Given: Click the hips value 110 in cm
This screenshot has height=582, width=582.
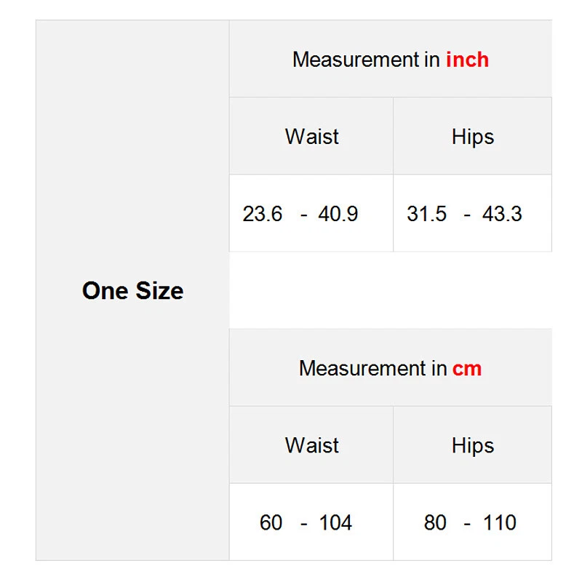Looking at the screenshot, I should pos(500,522).
